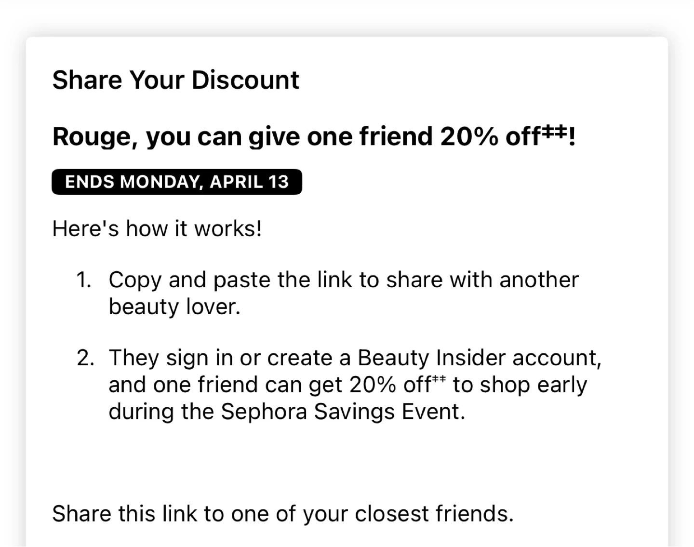
Task: Click the Here's how it works text
Action: (157, 228)
